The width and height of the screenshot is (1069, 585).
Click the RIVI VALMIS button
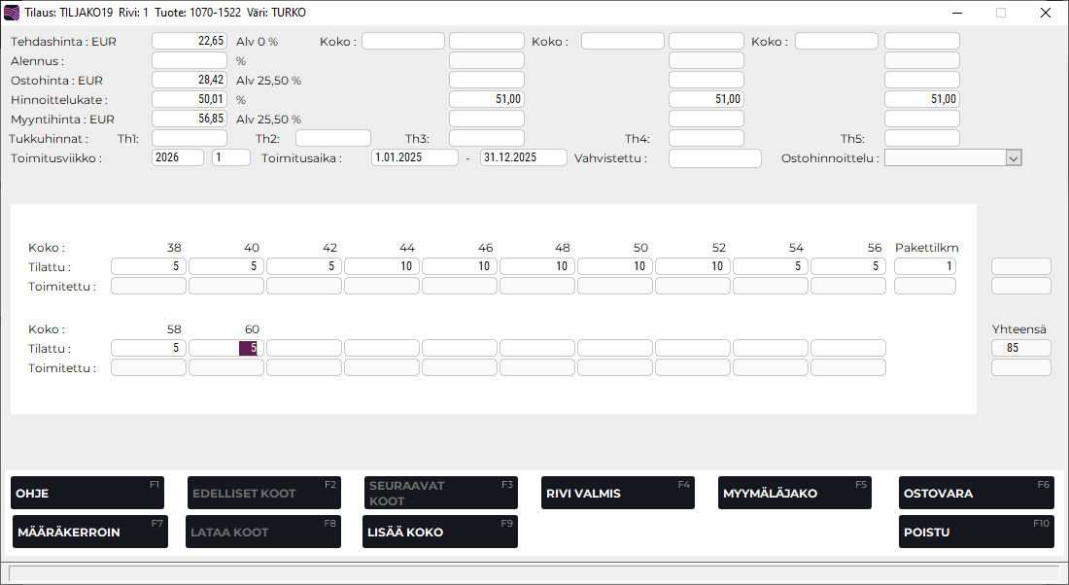point(618,493)
